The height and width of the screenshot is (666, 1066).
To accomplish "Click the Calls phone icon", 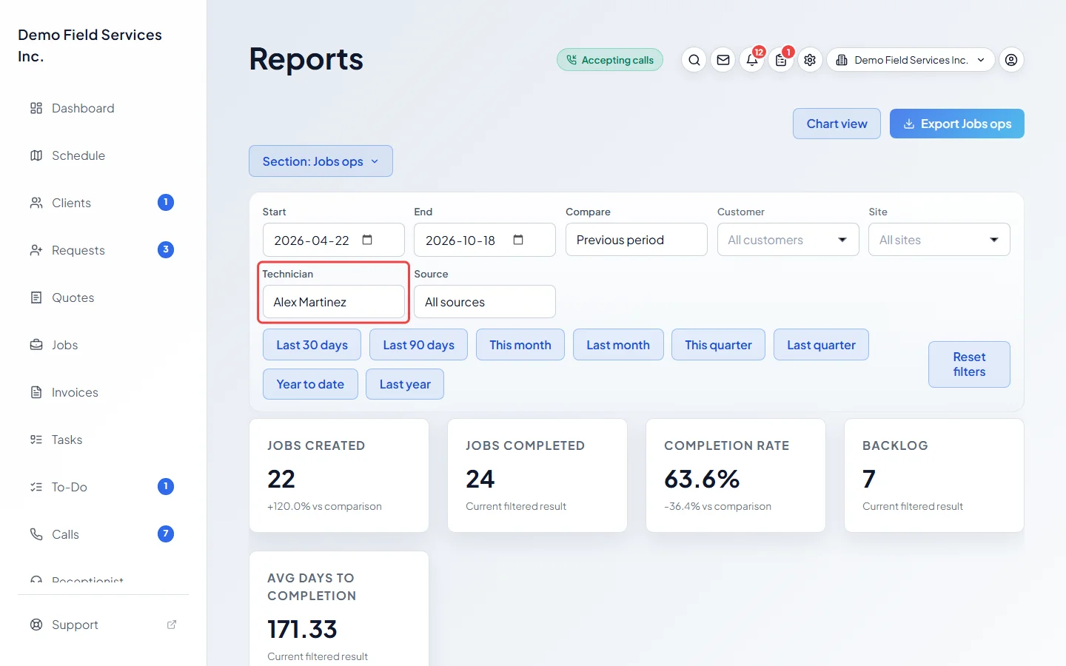I will click(36, 534).
